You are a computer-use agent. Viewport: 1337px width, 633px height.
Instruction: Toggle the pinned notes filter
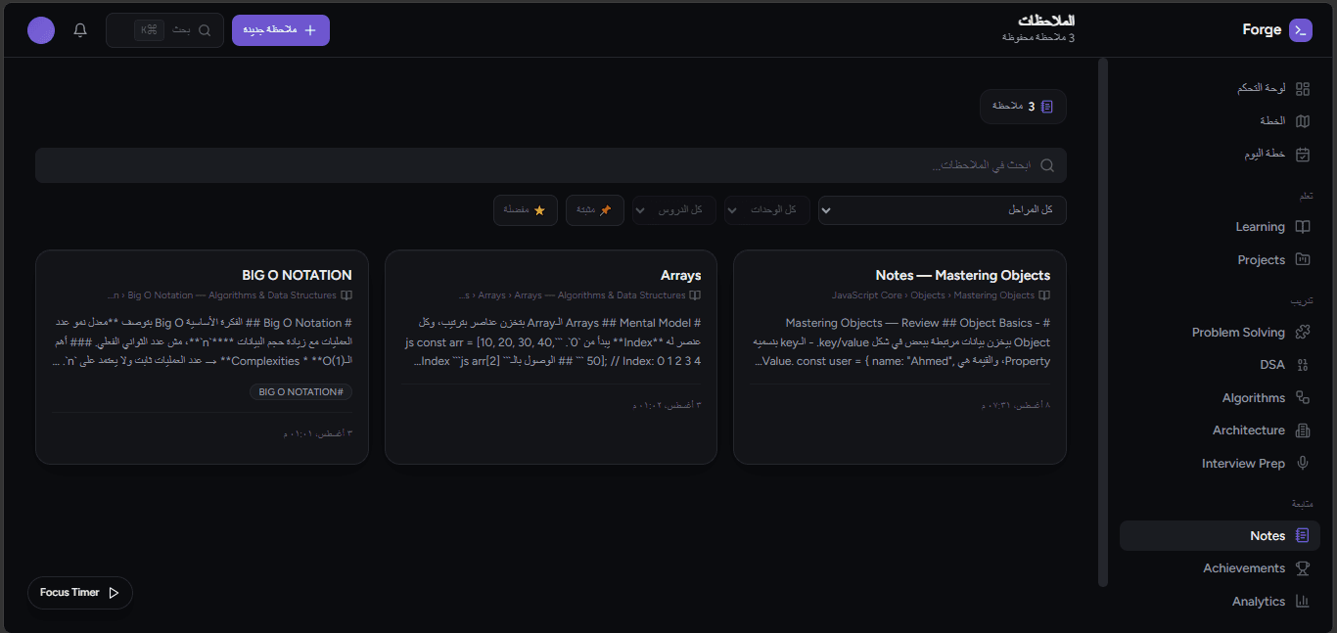(595, 210)
